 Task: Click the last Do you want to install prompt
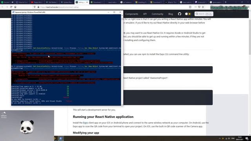click(26, 103)
